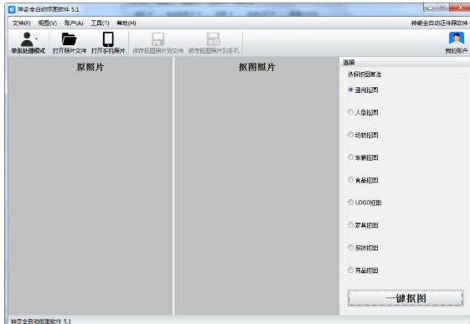Open the 账户(A) menu
This screenshot has width=470, height=324.
[74, 23]
